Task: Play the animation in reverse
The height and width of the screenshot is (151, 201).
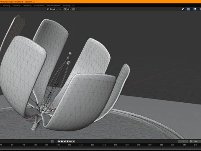Action: coord(65,141)
